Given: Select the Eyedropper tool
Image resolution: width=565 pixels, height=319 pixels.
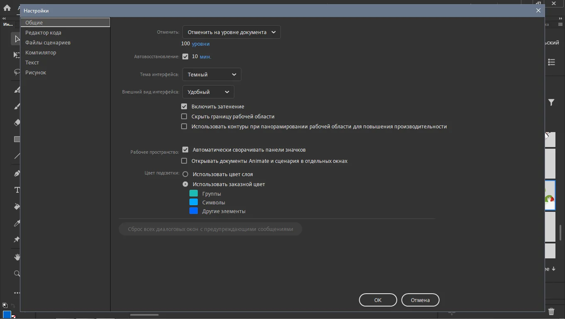Looking at the screenshot, I should 17,223.
